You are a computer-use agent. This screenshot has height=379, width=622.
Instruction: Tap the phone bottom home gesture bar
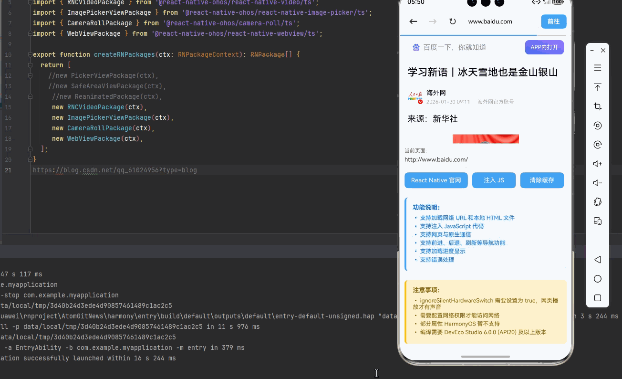coord(485,357)
